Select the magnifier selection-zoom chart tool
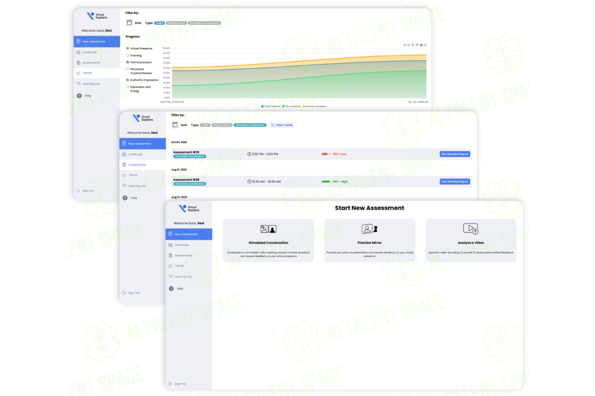The height and width of the screenshot is (396, 595). pos(413,45)
